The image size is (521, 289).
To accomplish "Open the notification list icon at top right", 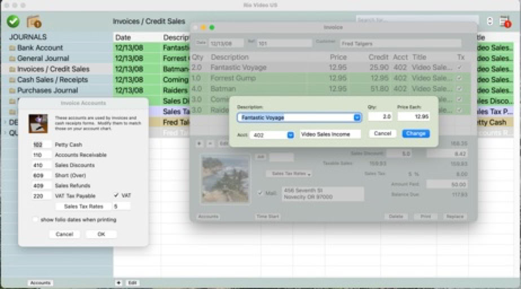I will coord(505,21).
